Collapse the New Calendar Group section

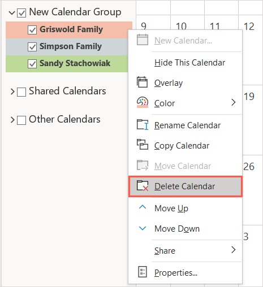point(12,13)
